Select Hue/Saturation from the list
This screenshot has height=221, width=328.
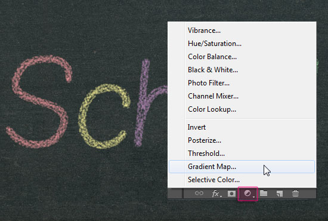(242, 44)
